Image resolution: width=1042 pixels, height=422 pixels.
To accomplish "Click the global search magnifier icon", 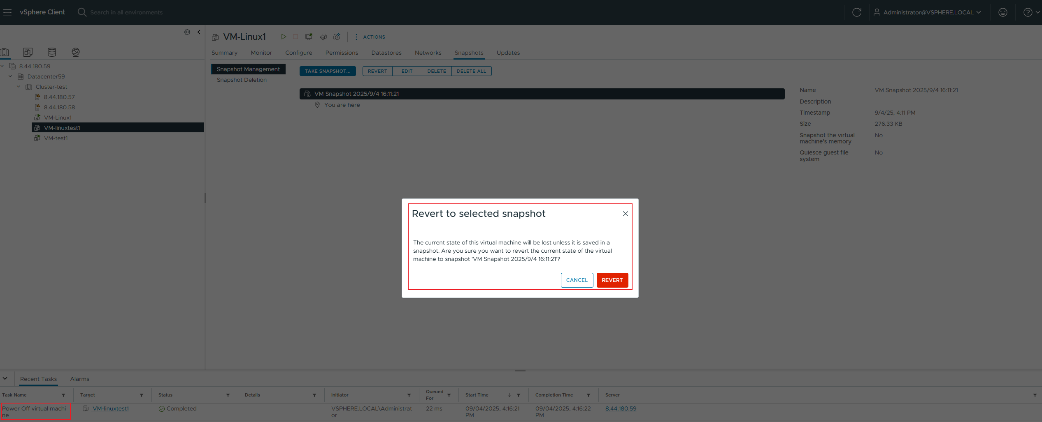I will pos(82,12).
